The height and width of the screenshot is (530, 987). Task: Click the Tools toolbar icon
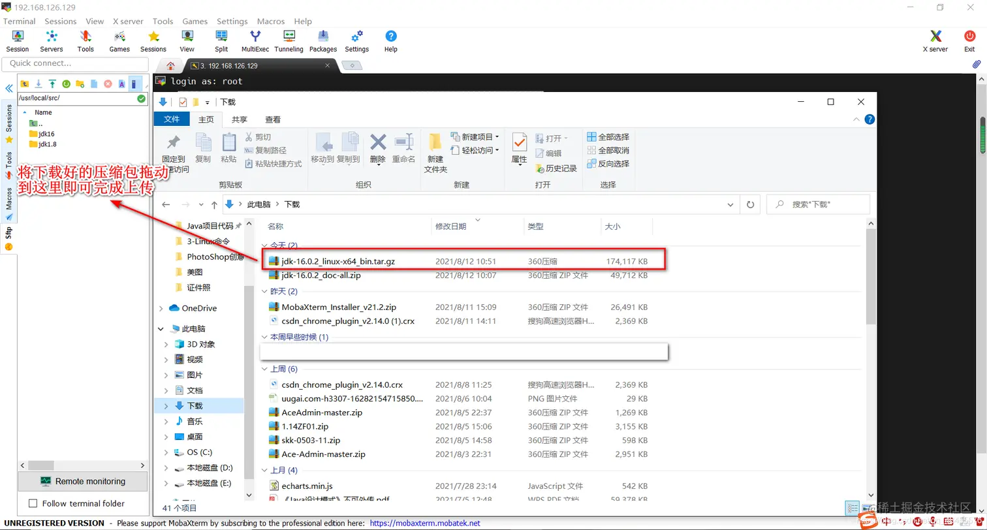(x=86, y=41)
